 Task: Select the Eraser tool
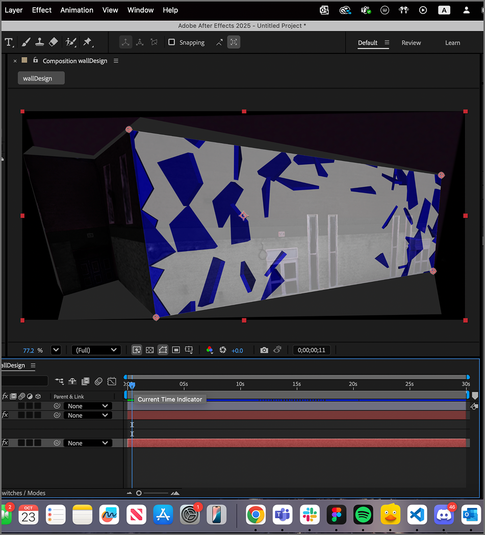54,42
